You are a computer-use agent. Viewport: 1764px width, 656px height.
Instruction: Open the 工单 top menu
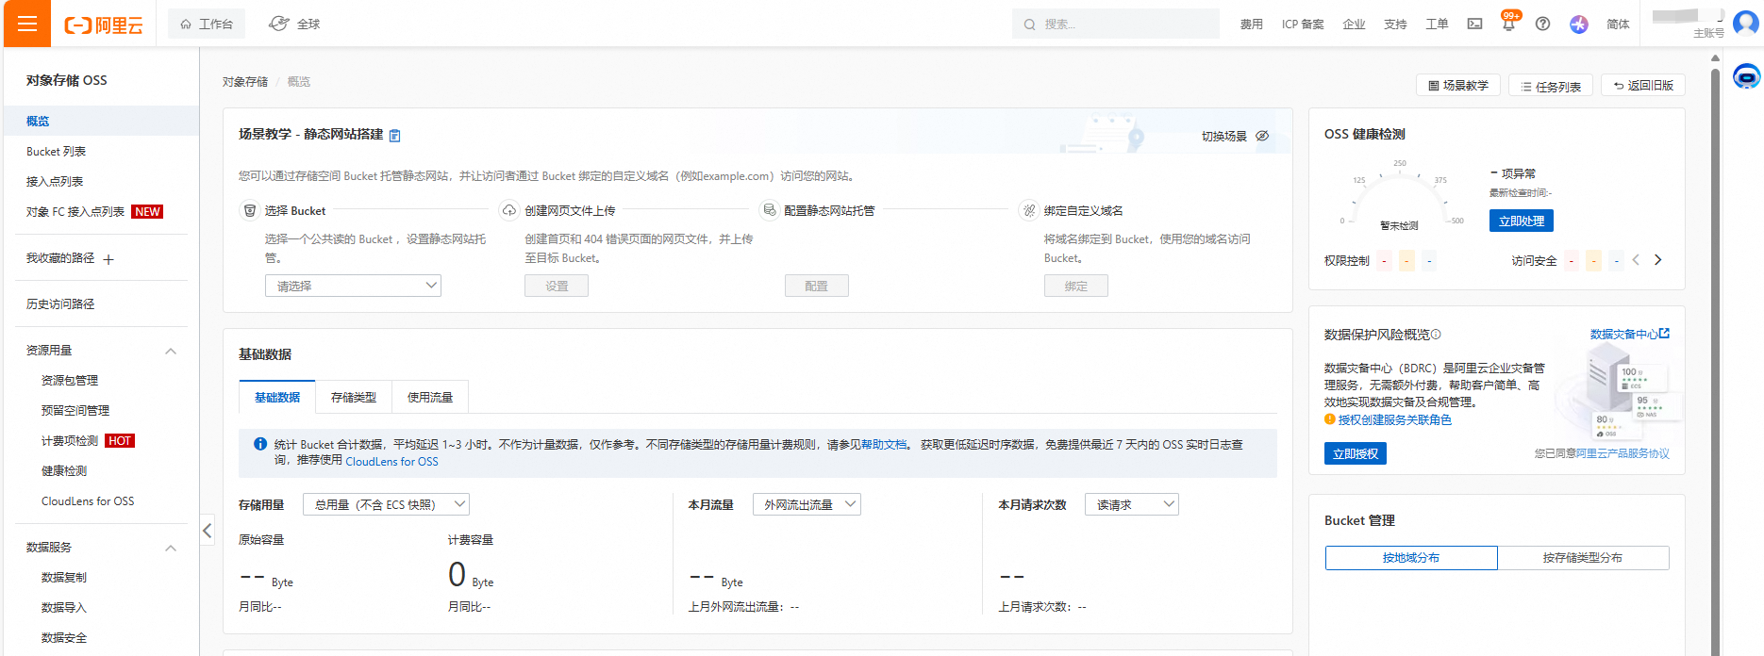[x=1437, y=25]
